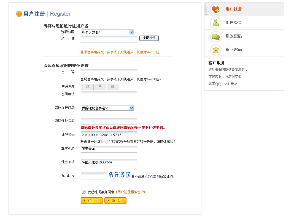Screen dimensions: 294x220
Task: Open the 密码保护问题 security question dropdown
Action: 107,108
